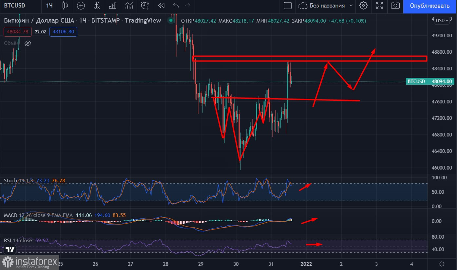
Task: Switch to fullscreen mode
Action: tap(379, 6)
